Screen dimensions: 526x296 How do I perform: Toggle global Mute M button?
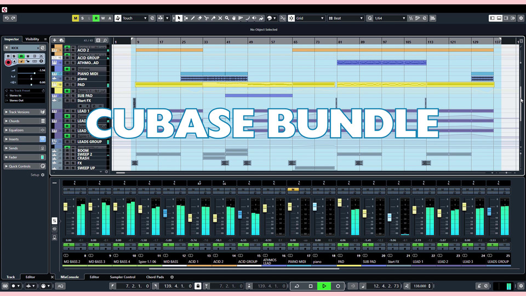pyautogui.click(x=76, y=18)
